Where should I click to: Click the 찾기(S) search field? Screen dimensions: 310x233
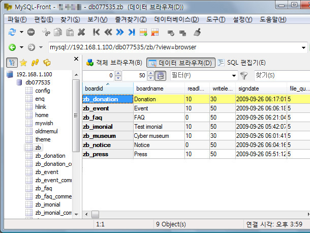click(282, 76)
